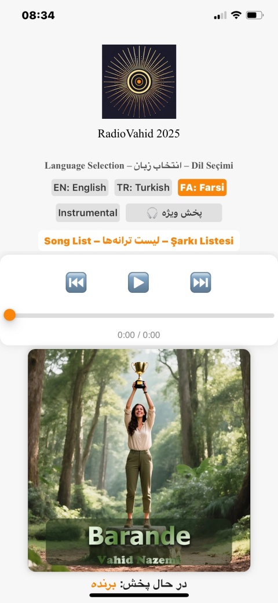Tap the RadioVahid 2025 title

[x=138, y=134]
